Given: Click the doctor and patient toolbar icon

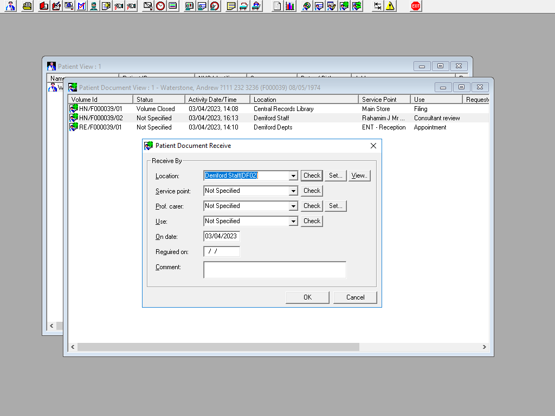Looking at the screenshot, I should [11, 6].
